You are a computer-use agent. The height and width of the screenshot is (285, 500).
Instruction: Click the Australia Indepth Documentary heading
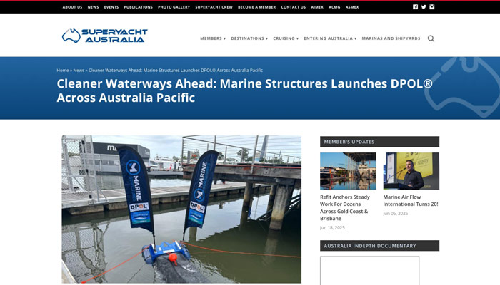click(379, 246)
